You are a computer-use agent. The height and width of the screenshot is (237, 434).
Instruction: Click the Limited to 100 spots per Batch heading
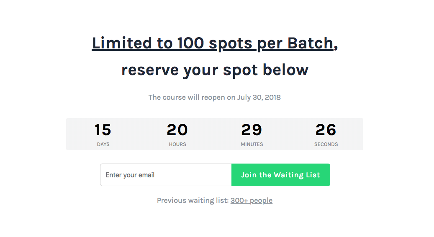(213, 43)
